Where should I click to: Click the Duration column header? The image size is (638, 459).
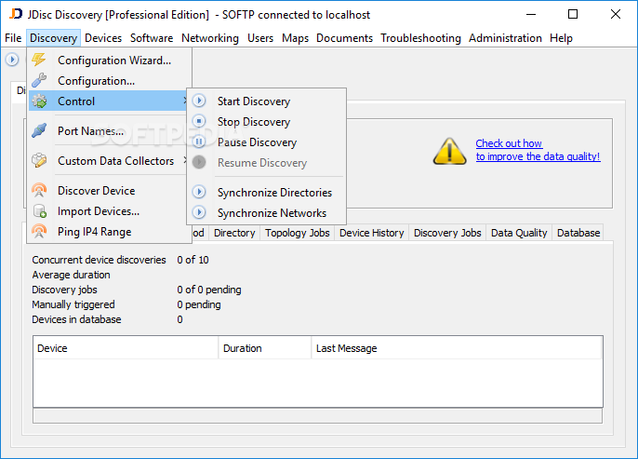point(265,348)
